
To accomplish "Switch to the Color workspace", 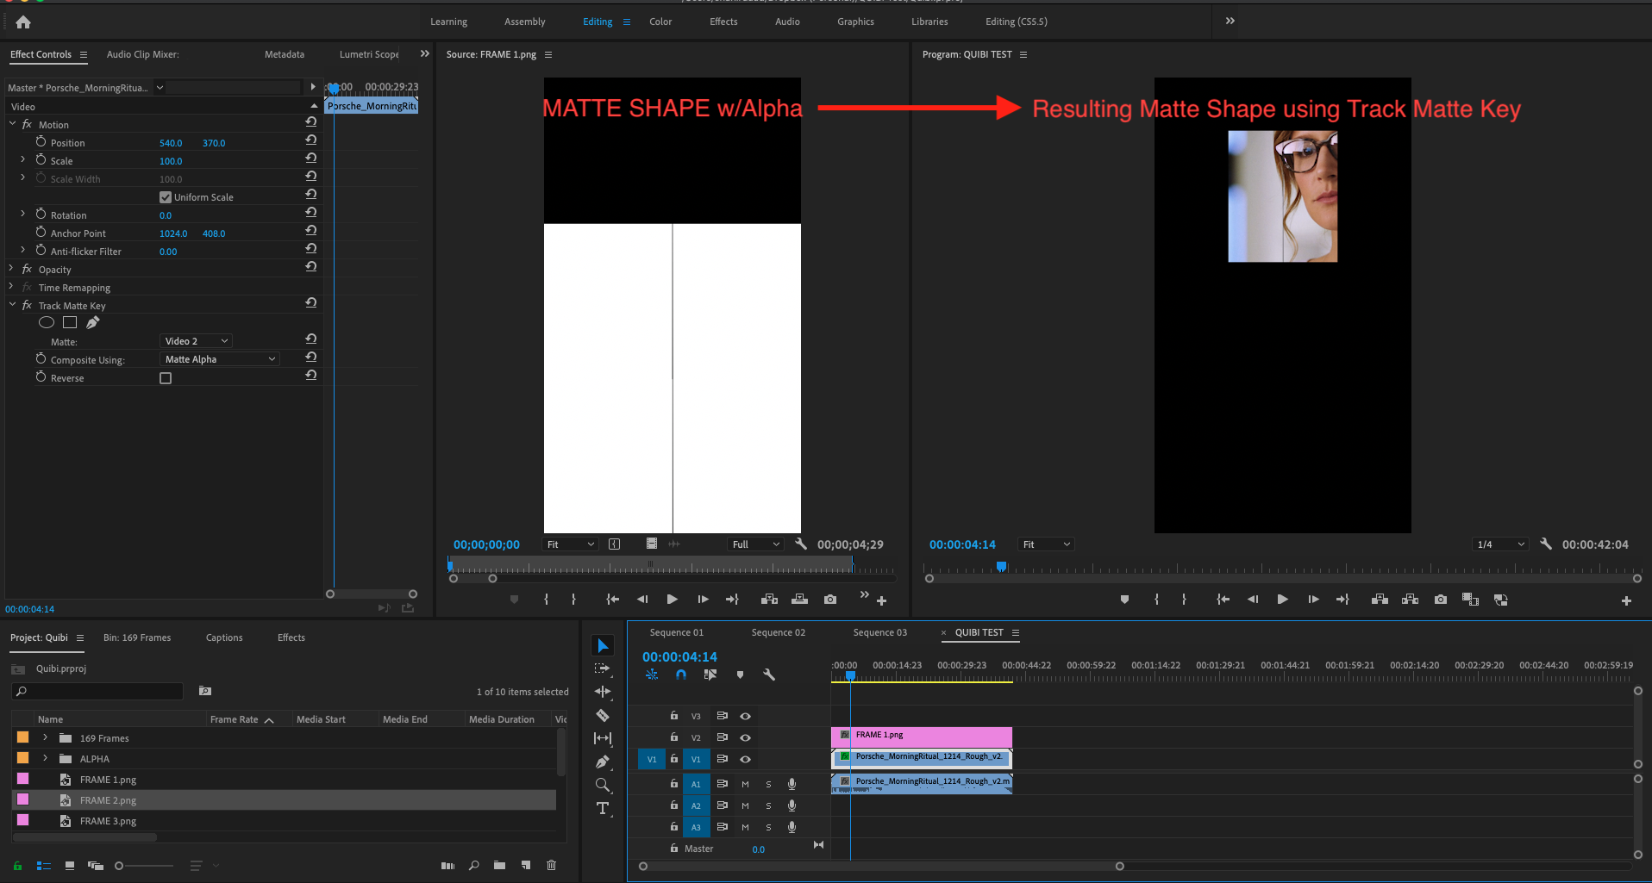I will 660,22.
